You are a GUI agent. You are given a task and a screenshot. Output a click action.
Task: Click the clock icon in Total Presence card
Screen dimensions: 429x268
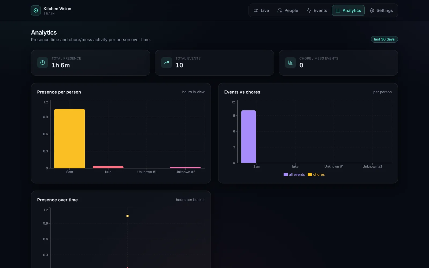pyautogui.click(x=43, y=62)
